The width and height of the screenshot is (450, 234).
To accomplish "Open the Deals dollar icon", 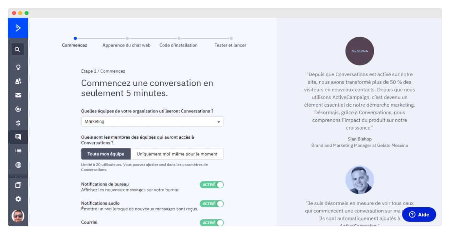I will click(18, 123).
